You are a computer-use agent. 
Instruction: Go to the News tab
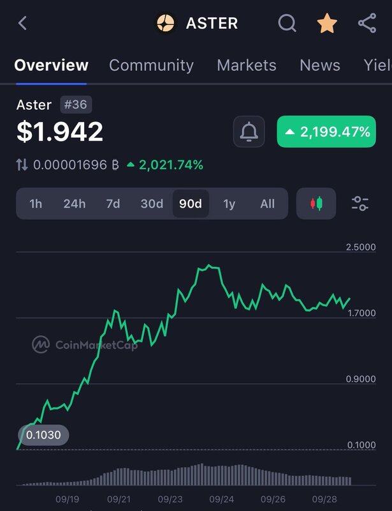click(x=320, y=65)
